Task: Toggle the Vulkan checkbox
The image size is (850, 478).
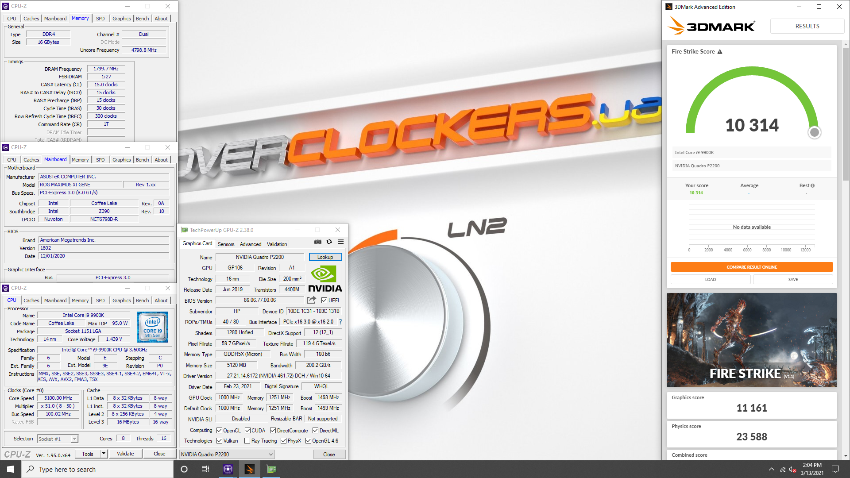Action: [x=219, y=441]
